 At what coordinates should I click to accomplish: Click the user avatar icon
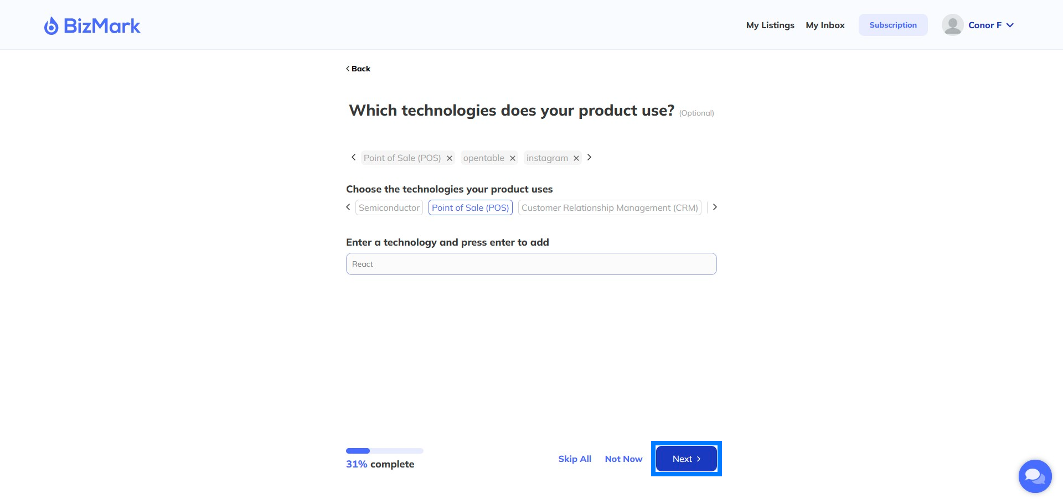(952, 25)
